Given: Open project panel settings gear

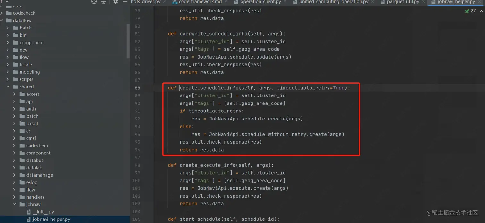Looking at the screenshot, I should (115, 2).
